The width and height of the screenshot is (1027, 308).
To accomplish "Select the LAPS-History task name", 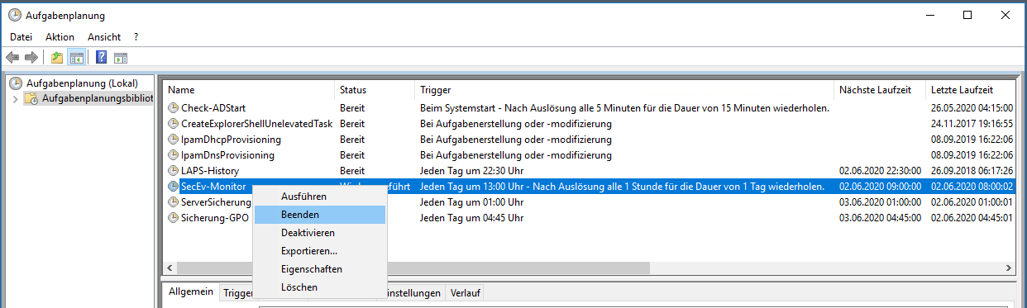I will 210,171.
